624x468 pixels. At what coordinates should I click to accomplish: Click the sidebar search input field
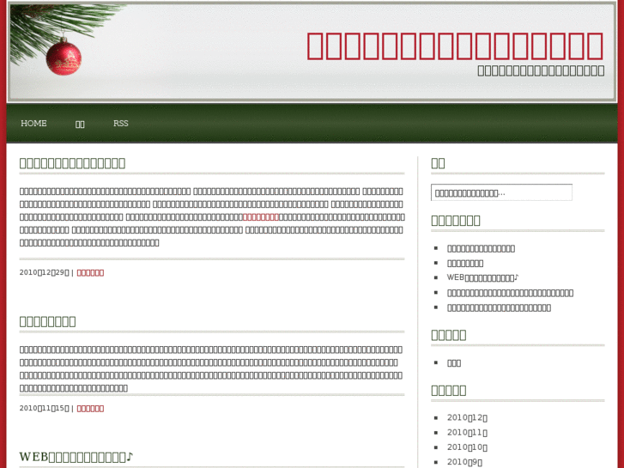(501, 192)
